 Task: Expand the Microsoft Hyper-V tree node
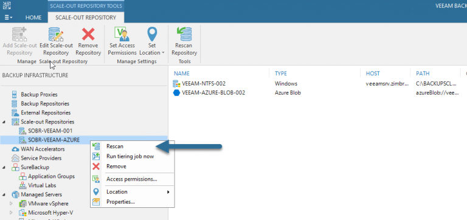click(x=12, y=213)
